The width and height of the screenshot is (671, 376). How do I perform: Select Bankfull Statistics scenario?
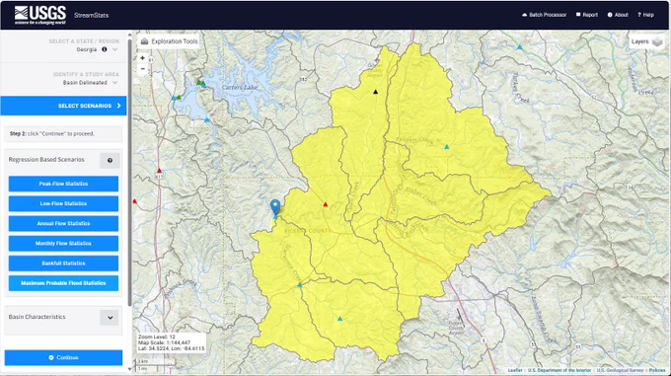[63, 263]
